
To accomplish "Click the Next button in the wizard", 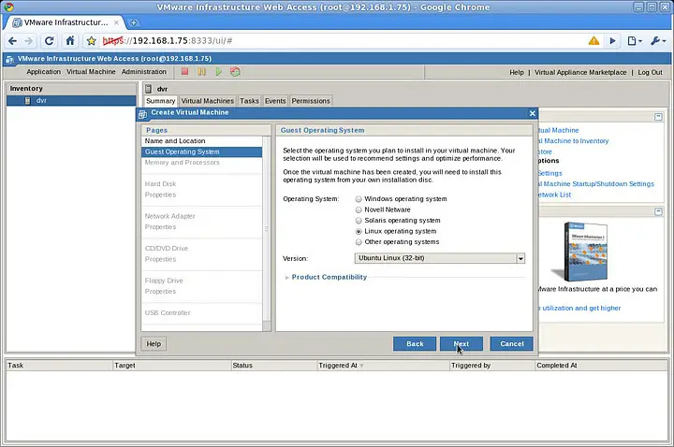I will (462, 344).
